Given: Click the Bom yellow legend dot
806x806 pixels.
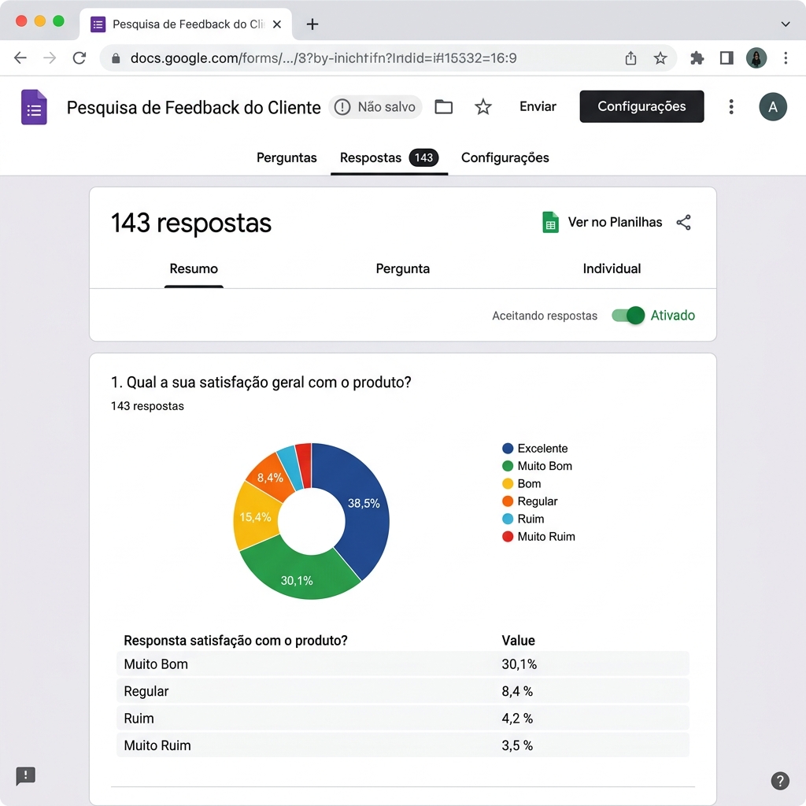Looking at the screenshot, I should 508,484.
